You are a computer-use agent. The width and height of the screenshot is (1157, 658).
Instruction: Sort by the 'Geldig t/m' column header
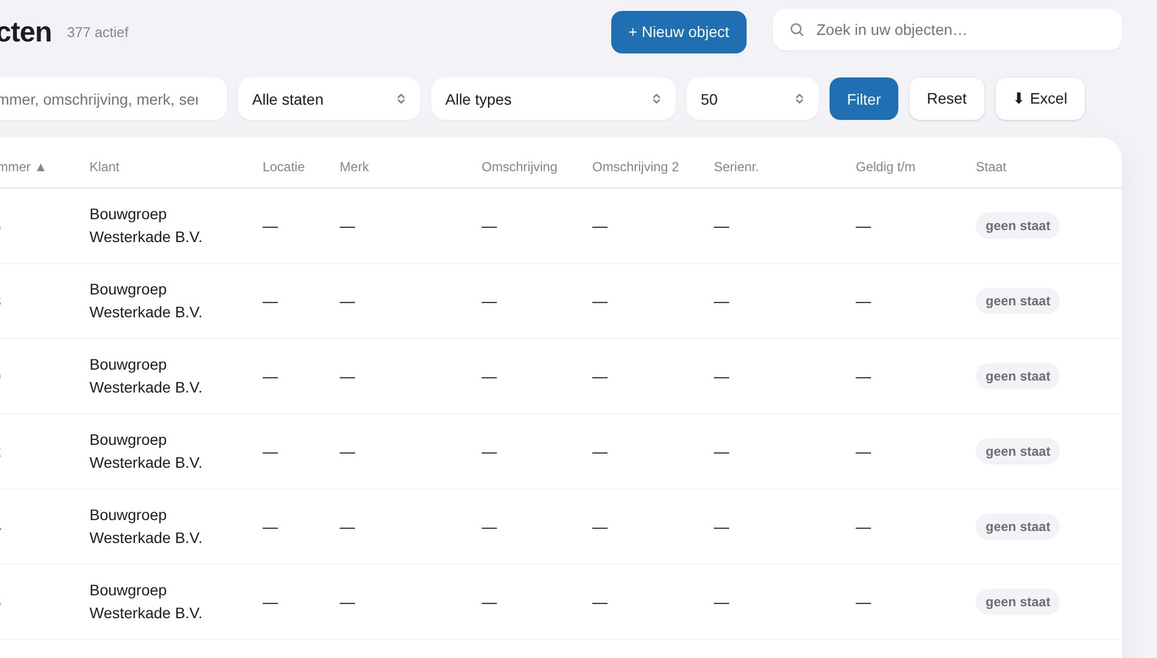885,167
